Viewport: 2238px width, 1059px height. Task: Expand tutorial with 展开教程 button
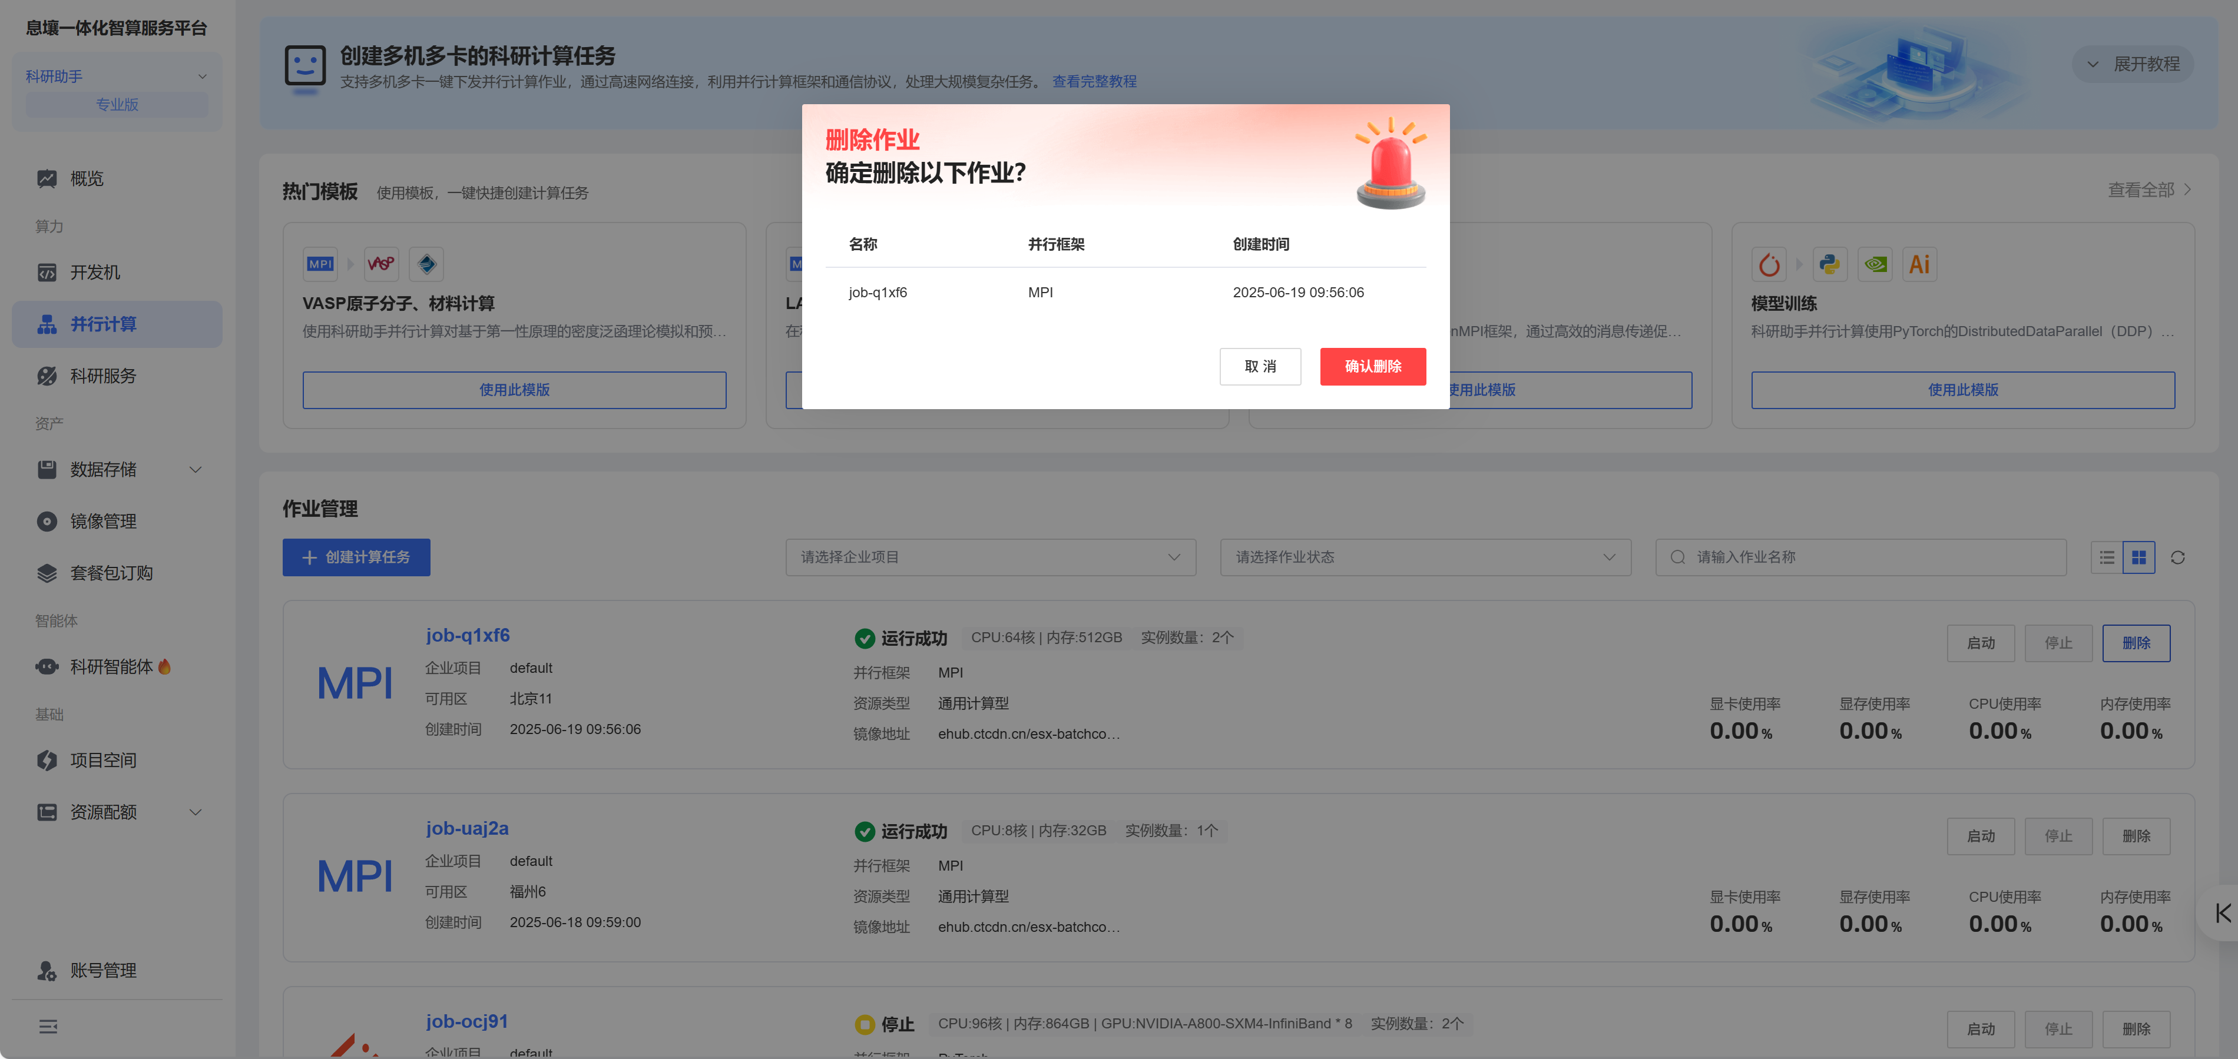click(x=2133, y=64)
